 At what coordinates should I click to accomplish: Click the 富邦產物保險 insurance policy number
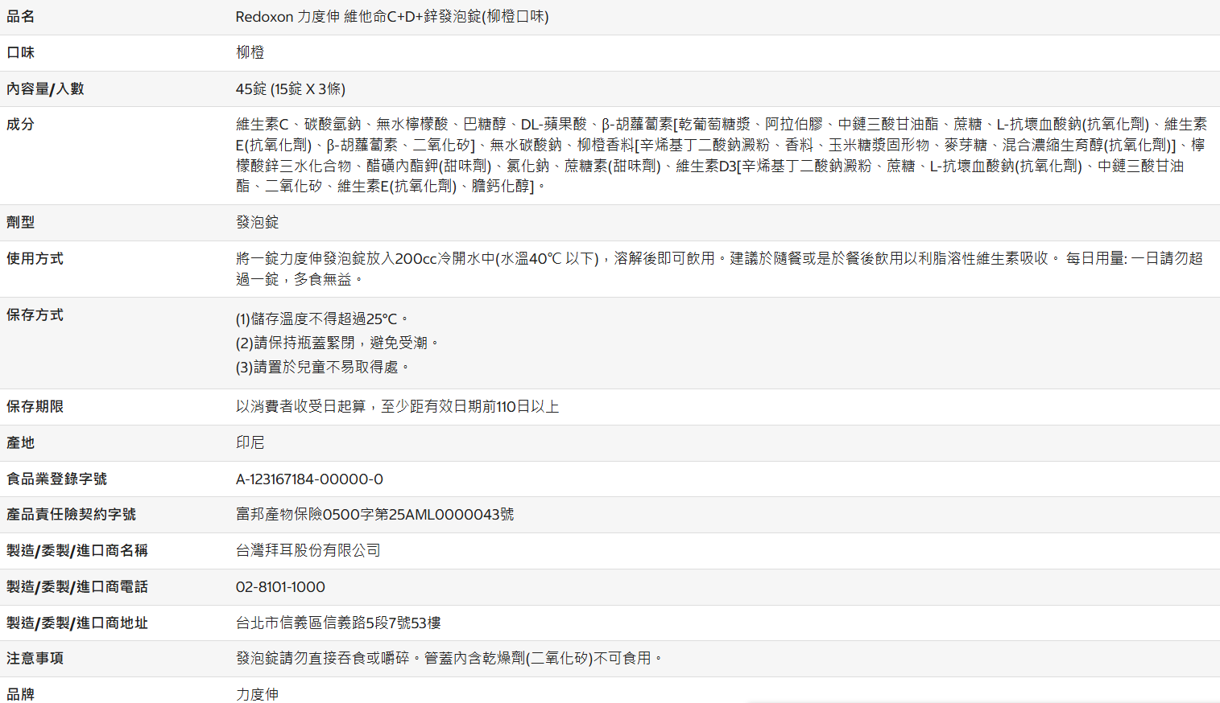point(374,514)
